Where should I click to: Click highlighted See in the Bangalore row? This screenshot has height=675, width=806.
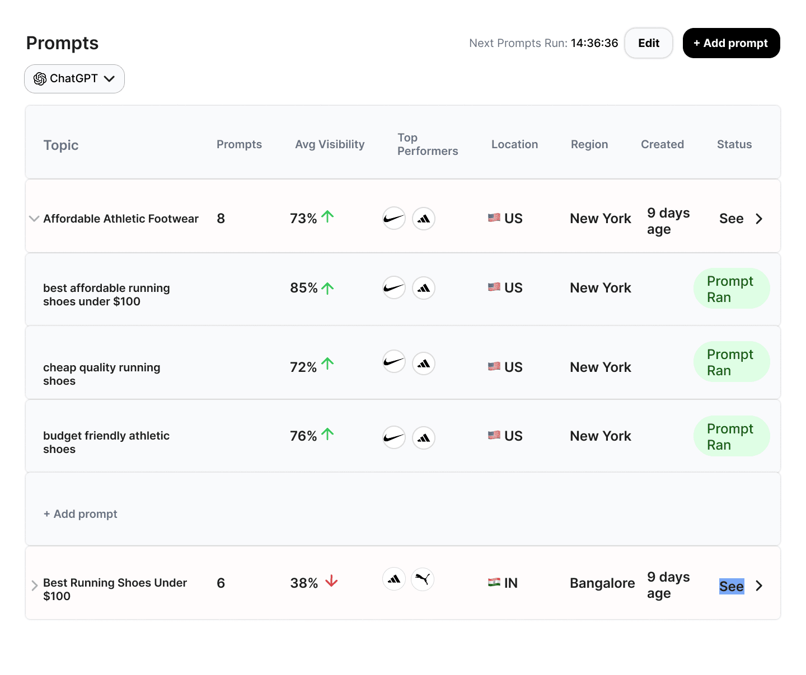point(732,586)
